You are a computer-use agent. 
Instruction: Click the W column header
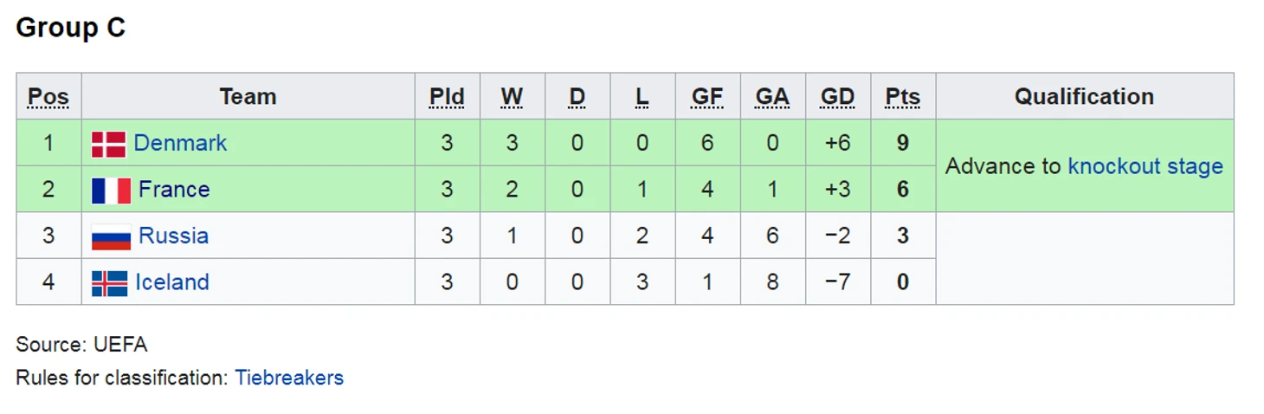tap(512, 97)
